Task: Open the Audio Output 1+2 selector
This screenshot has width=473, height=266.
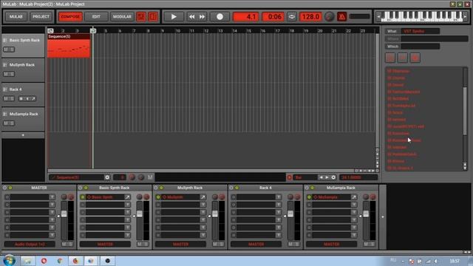Action: [x=30, y=244]
